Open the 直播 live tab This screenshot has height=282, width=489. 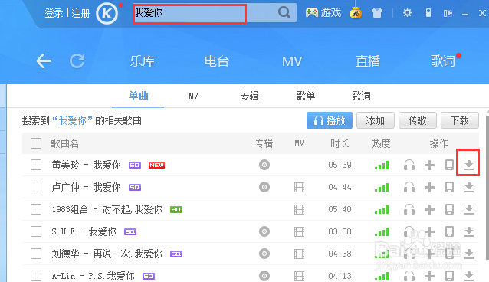(368, 61)
